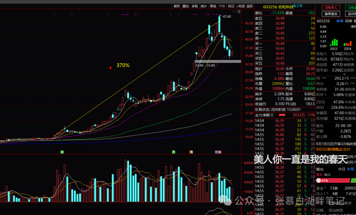Click the 撤单查询 button
Image resolution: width=356 pixels, height=215 pixels.
[331, 14]
